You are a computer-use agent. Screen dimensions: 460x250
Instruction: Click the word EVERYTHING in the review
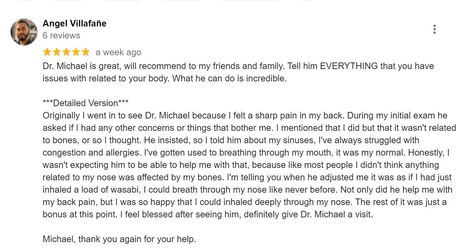tap(349, 66)
